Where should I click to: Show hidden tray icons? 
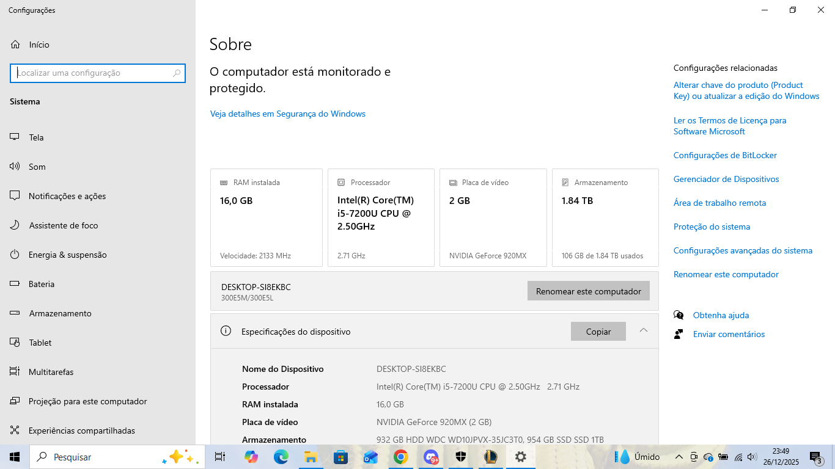pyautogui.click(x=679, y=457)
